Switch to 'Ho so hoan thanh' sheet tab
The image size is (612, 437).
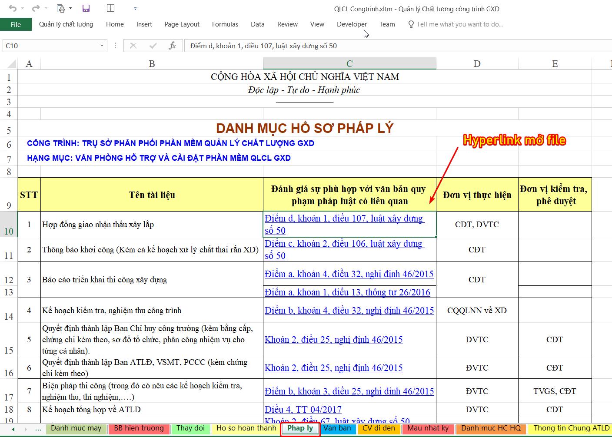pos(246,428)
